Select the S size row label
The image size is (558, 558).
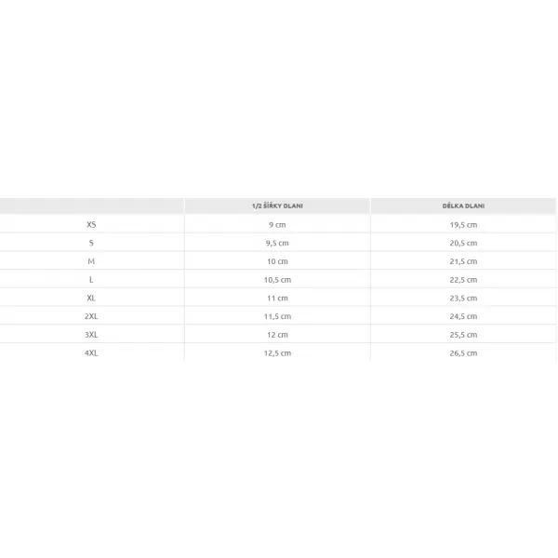pos(91,243)
